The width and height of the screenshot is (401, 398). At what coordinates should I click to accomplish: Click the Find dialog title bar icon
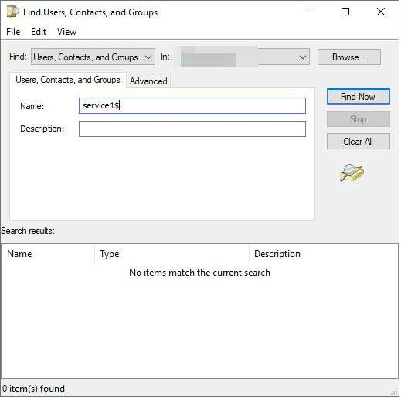pos(12,12)
